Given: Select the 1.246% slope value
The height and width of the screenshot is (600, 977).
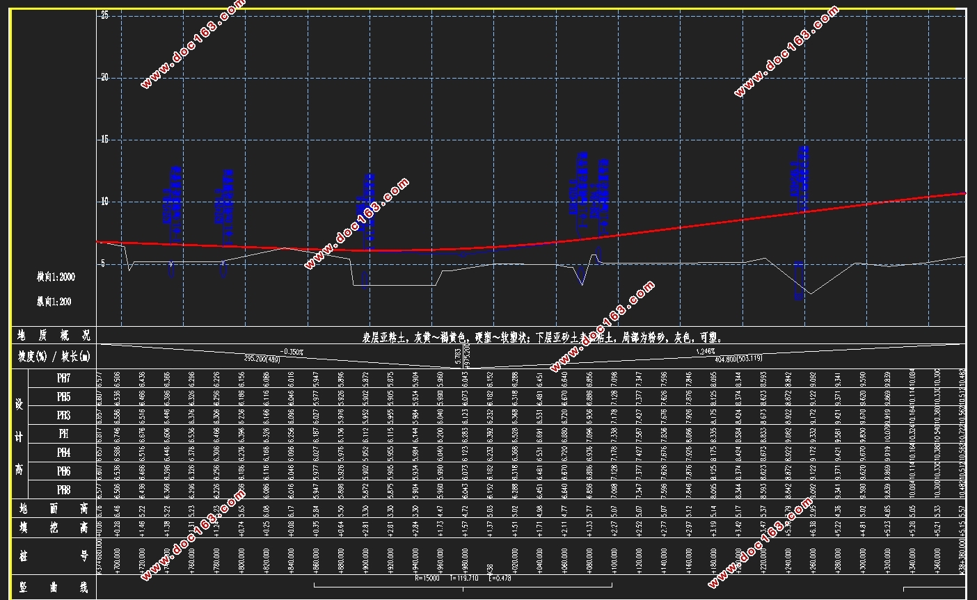Looking at the screenshot, I should (705, 352).
